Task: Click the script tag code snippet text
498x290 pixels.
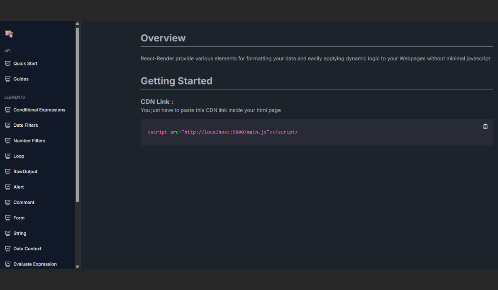Action: pyautogui.click(x=222, y=132)
